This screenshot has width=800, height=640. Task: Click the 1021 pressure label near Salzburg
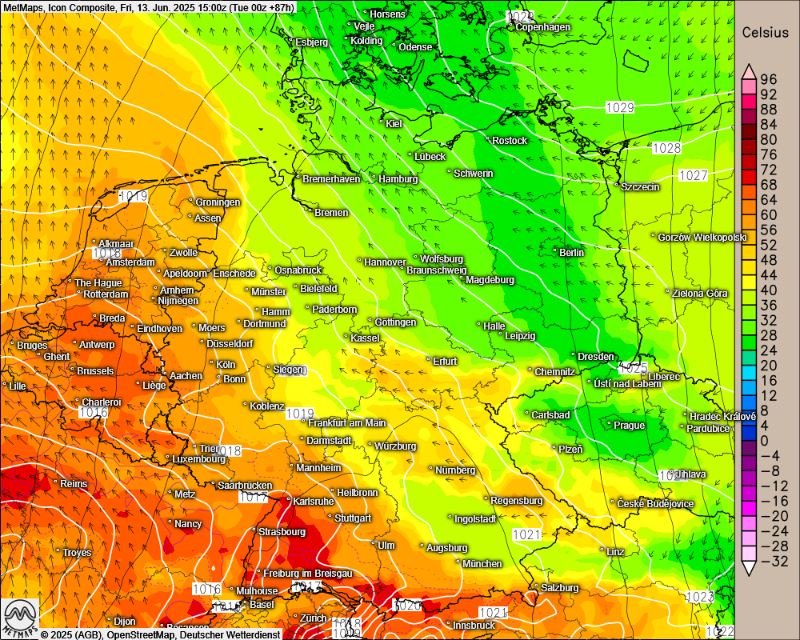(x=494, y=612)
